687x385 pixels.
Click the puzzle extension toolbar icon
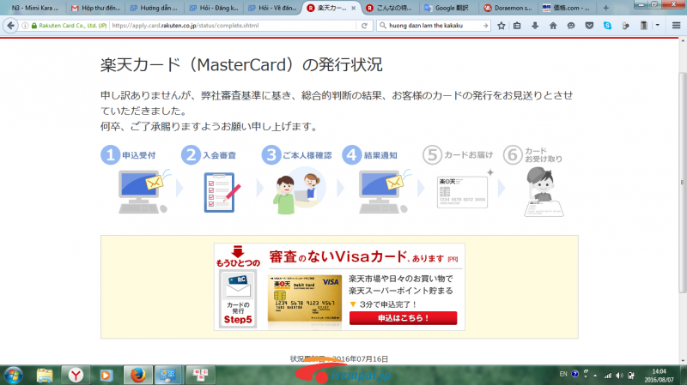(x=626, y=26)
